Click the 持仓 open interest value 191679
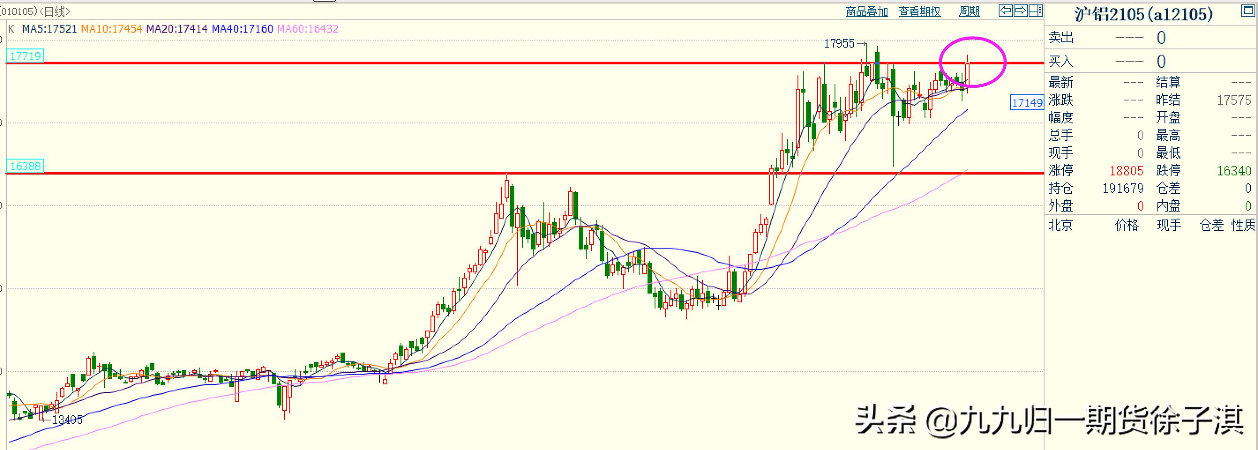 point(1123,188)
